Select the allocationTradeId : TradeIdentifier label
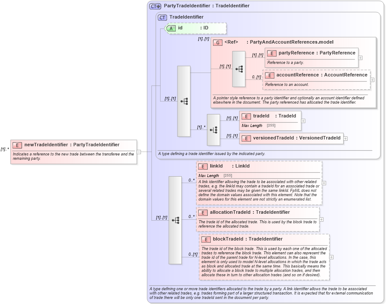 (x=250, y=212)
